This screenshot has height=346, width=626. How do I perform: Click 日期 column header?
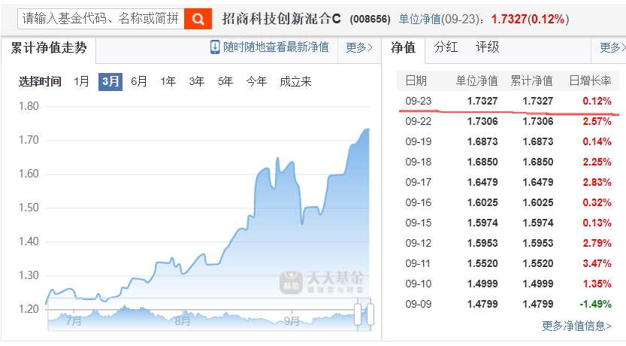coord(416,80)
